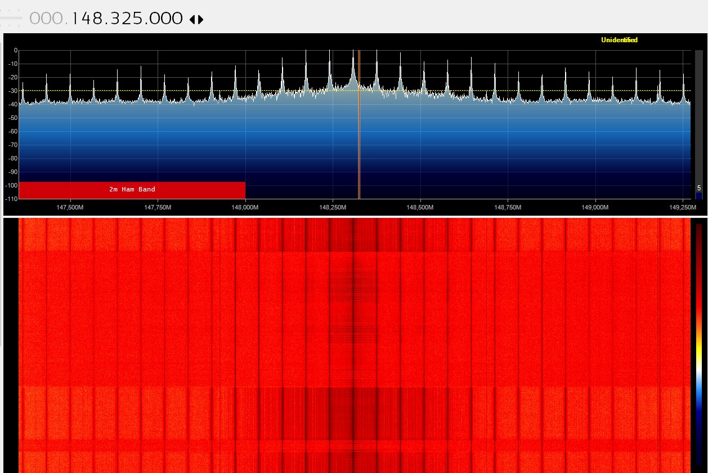Click the 147,500M frequency axis label
708x473 pixels.
(70, 208)
